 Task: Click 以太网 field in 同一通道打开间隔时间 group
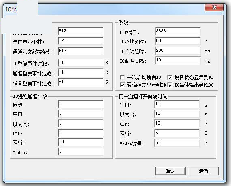click(x=177, y=114)
